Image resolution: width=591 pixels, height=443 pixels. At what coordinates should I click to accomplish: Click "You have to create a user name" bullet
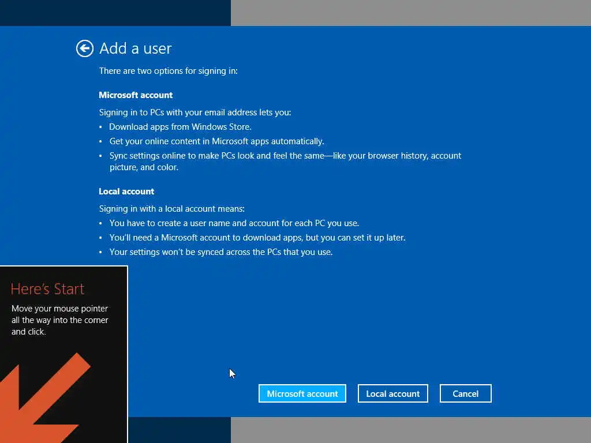click(234, 223)
